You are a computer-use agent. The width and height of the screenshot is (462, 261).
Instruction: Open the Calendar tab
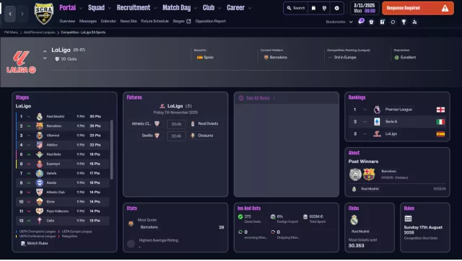(x=108, y=21)
